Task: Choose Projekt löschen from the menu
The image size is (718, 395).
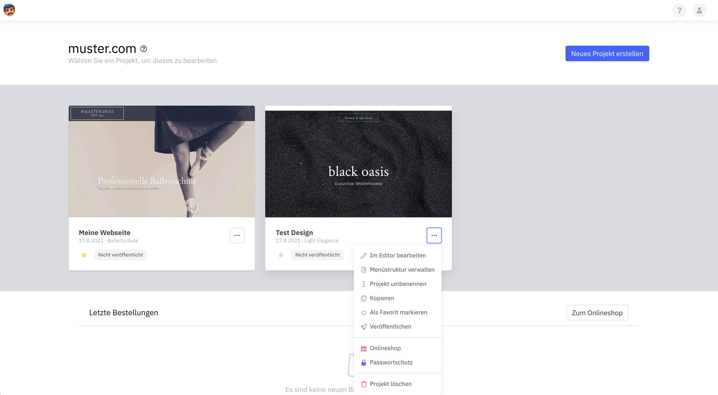Action: pos(397,384)
